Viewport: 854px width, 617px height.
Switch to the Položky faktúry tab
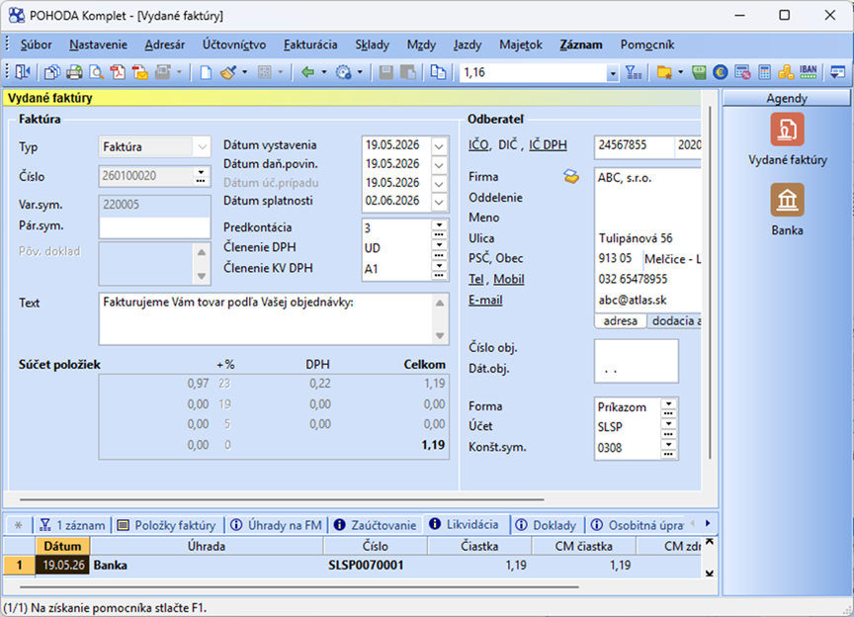(x=168, y=525)
